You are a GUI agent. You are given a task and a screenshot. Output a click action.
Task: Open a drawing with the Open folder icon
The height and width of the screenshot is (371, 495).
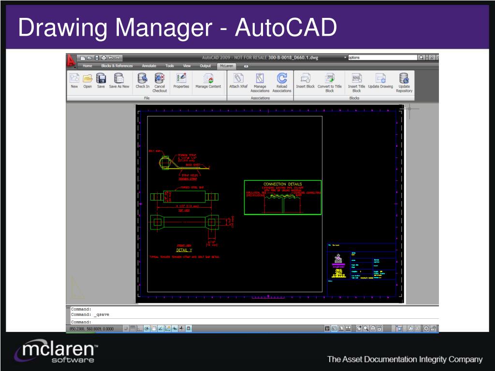click(x=87, y=81)
